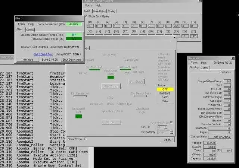Screen dimensions: 239x168
Task: Switch to Config tab in Sensors window
Action: [204, 67]
